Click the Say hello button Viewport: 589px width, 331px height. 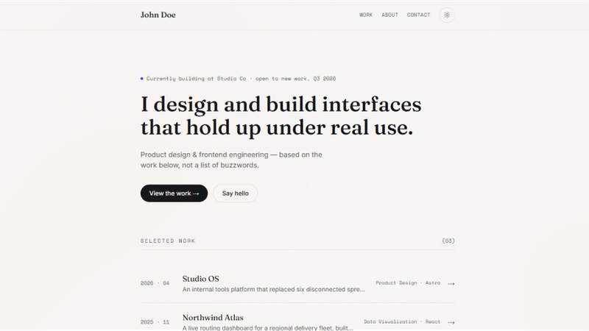pyautogui.click(x=235, y=193)
